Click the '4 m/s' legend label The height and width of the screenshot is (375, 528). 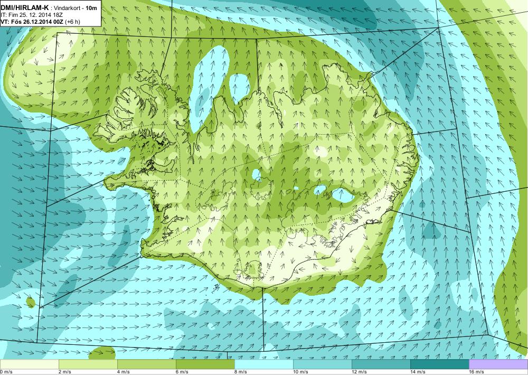click(x=124, y=372)
